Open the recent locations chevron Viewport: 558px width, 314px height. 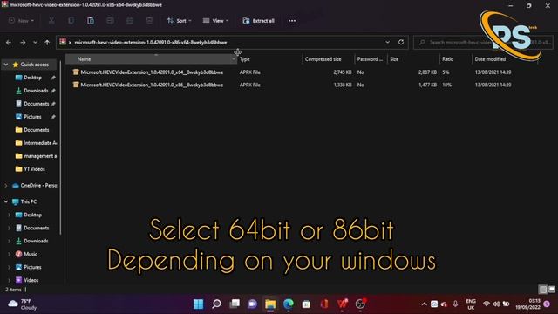coord(35,43)
